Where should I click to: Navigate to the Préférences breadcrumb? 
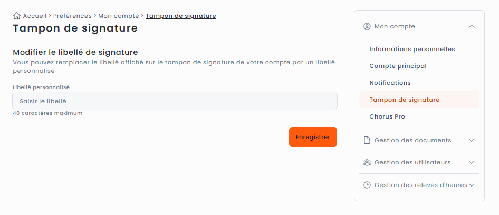click(72, 16)
